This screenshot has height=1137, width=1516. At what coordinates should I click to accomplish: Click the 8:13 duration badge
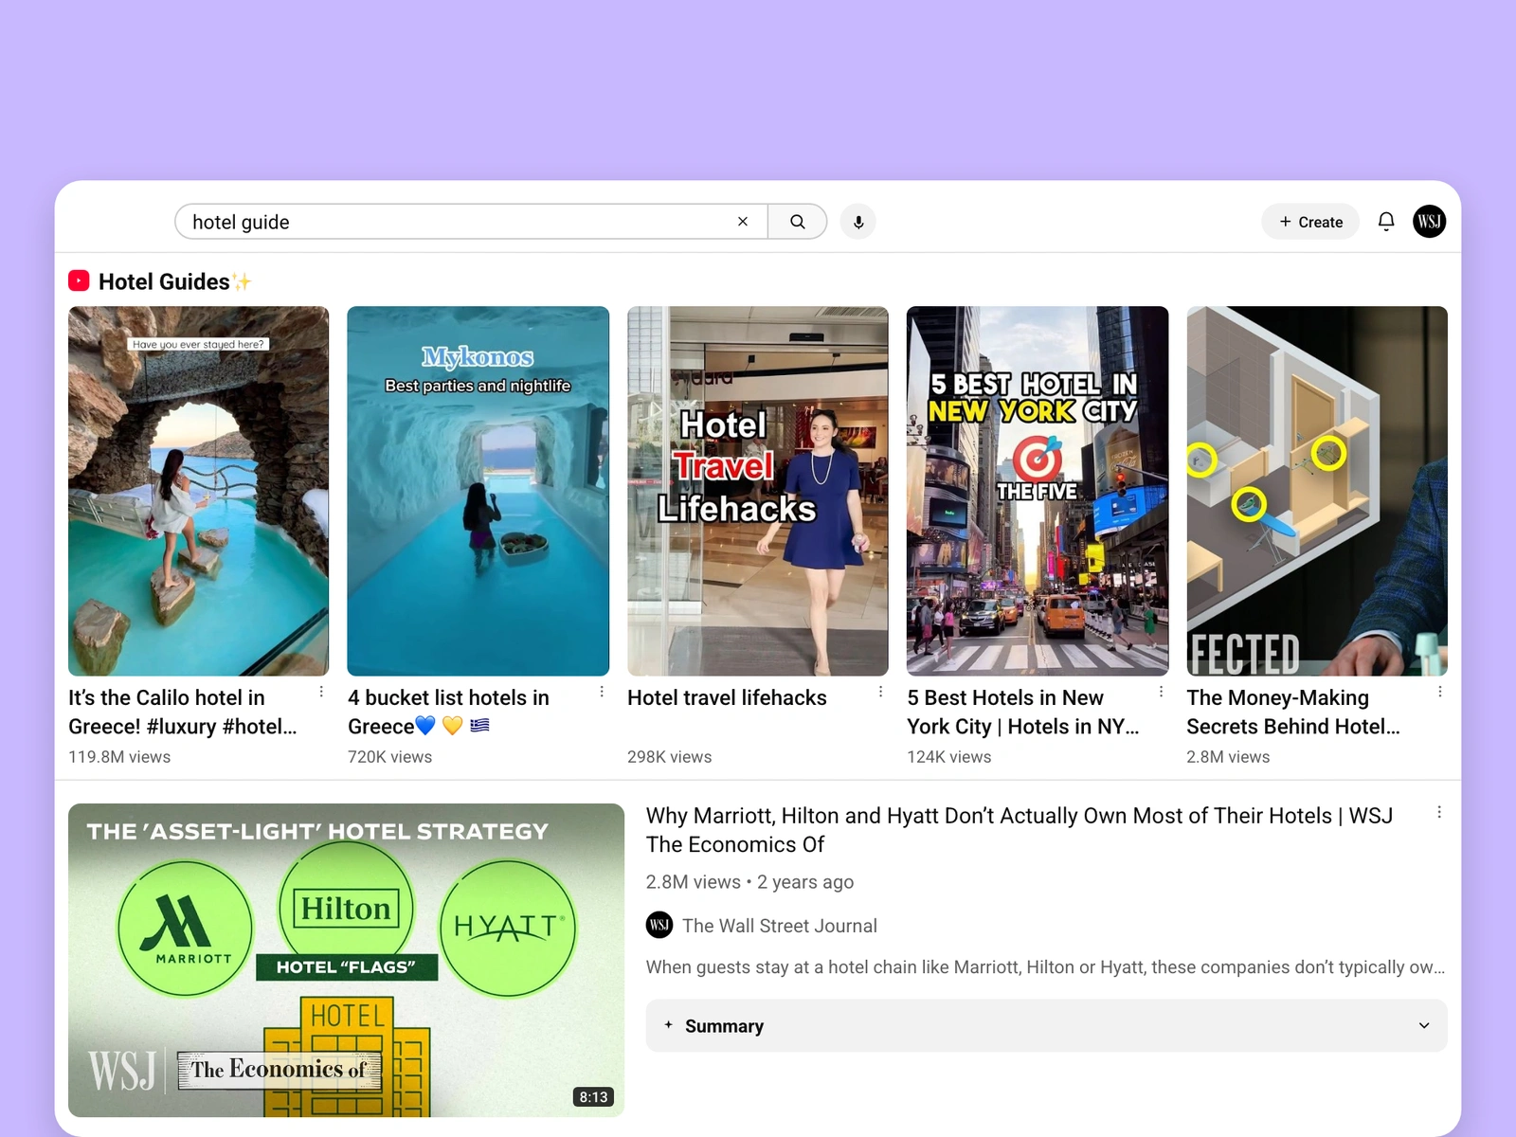point(594,1097)
